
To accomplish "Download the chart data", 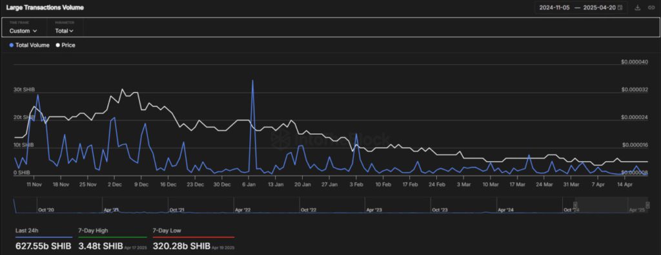I will click(638, 8).
